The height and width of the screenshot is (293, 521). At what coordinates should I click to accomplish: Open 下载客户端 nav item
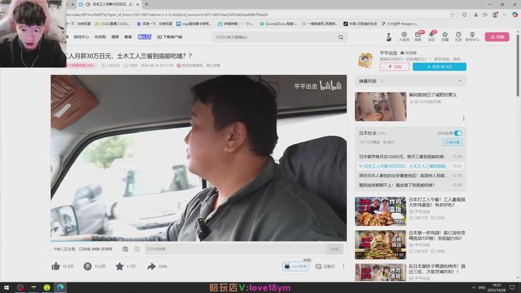(x=169, y=37)
